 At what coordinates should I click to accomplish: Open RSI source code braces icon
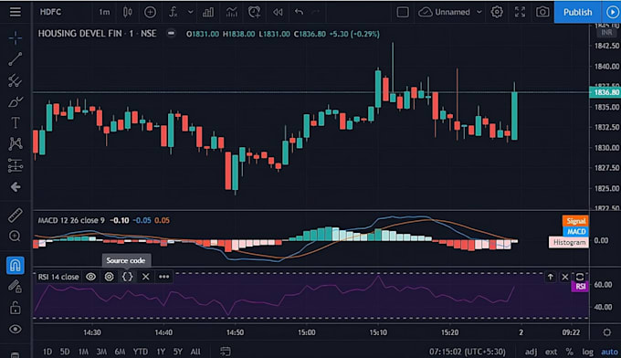(x=127, y=277)
